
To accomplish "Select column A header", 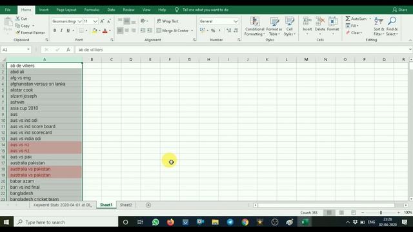I will click(45, 60).
